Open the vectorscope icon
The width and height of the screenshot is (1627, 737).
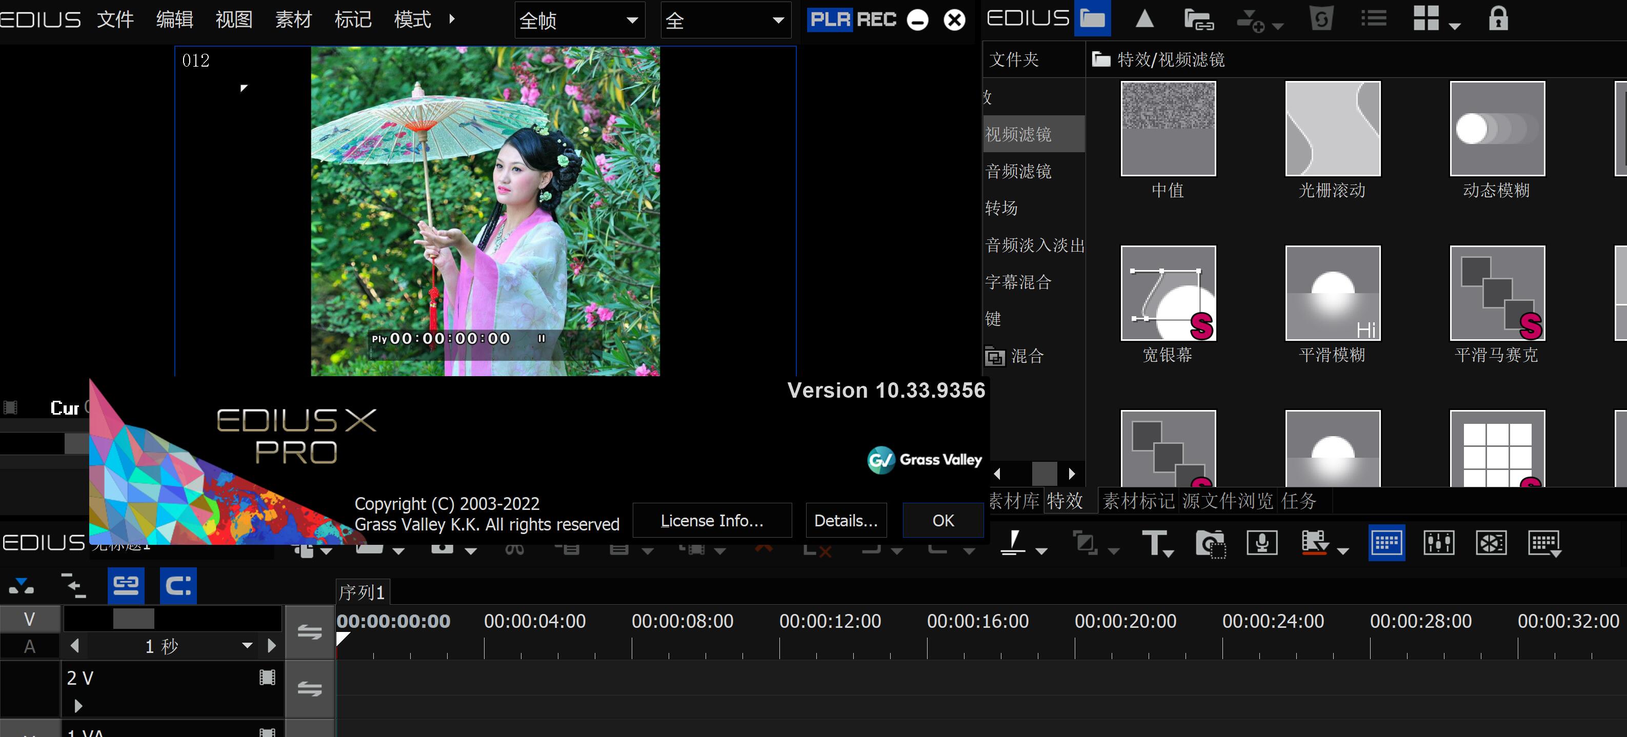(1491, 542)
